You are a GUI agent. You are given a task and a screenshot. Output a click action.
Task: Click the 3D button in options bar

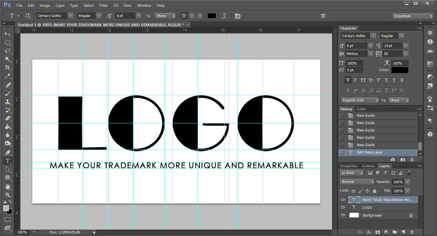point(323,16)
